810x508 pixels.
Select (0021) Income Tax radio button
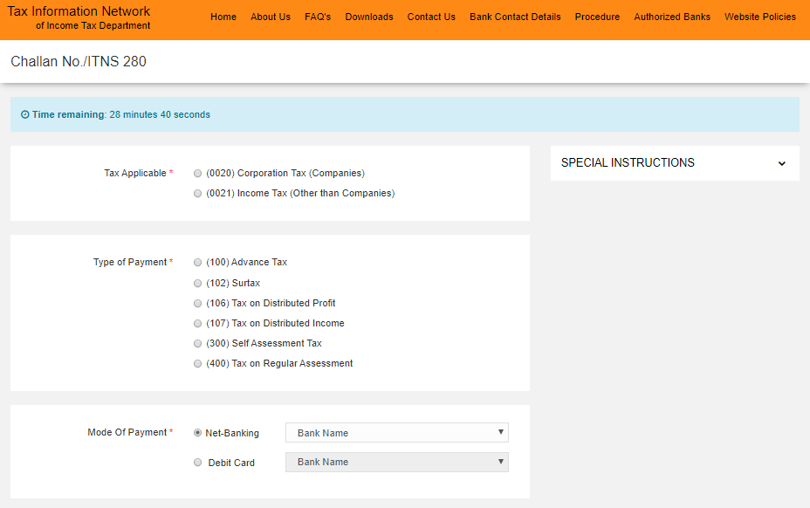197,193
